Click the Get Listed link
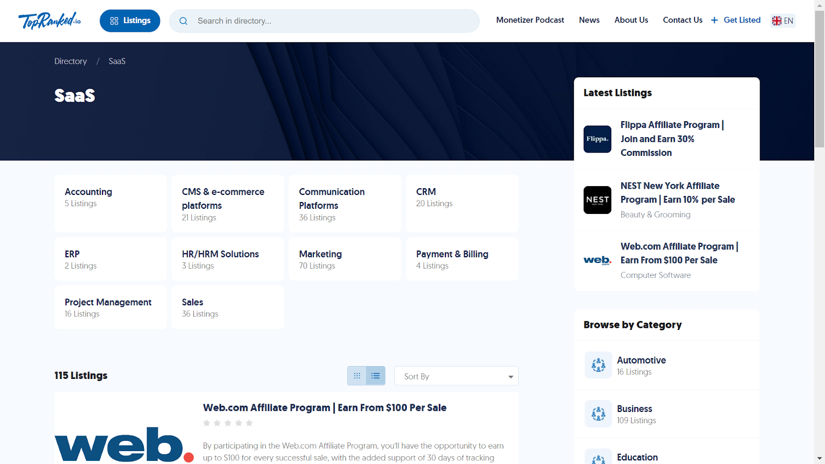 [x=742, y=20]
